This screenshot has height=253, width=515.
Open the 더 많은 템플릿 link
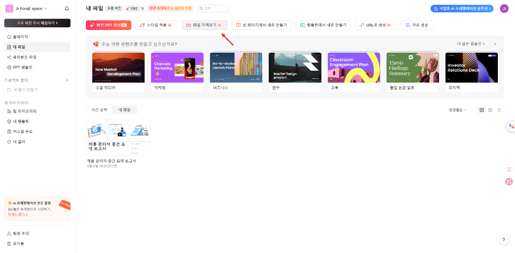click(472, 44)
